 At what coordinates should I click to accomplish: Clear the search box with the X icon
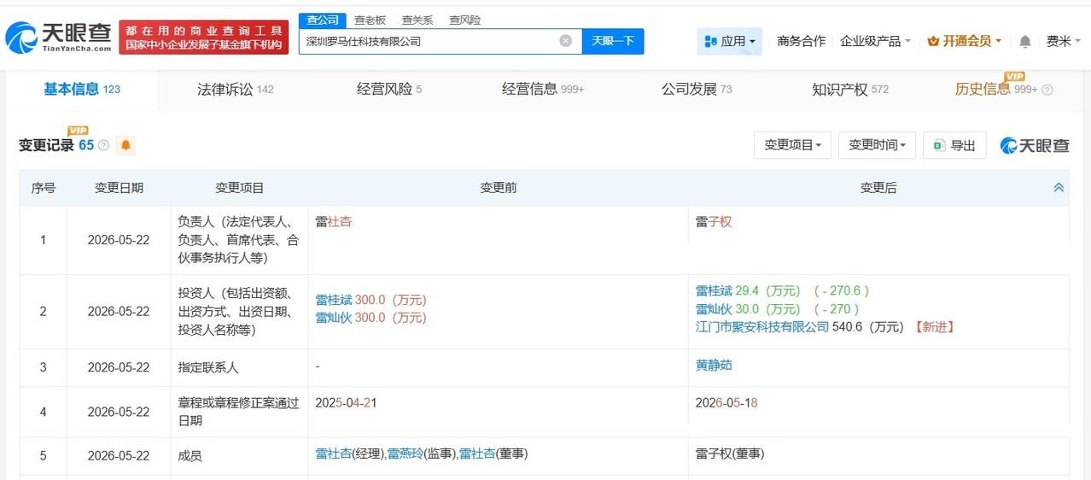(565, 41)
